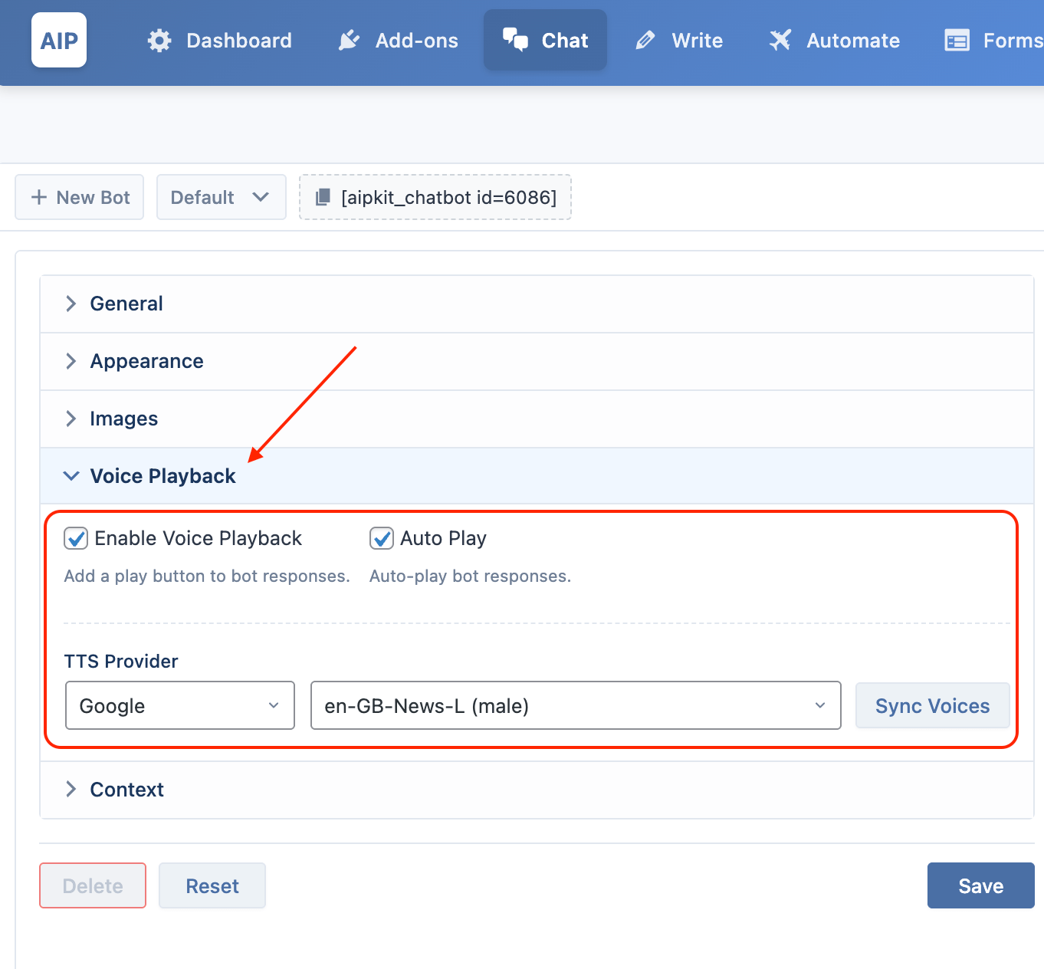The height and width of the screenshot is (969, 1044).
Task: Click the Write pencil icon
Action: pyautogui.click(x=645, y=40)
